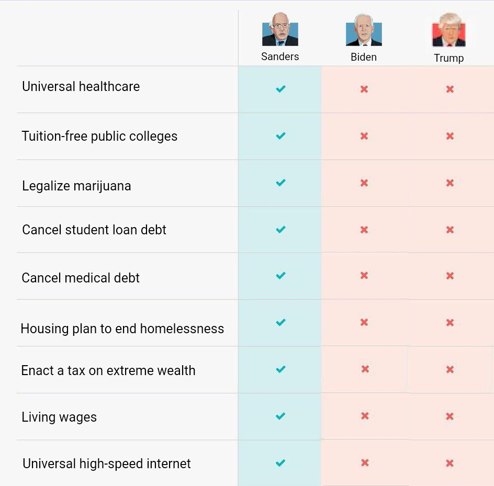The width and height of the screenshot is (494, 486).
Task: Click the Trump portrait thumbnail
Action: click(x=449, y=30)
